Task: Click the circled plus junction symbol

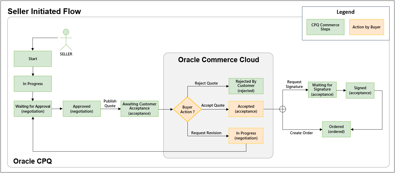Action: coord(283,109)
